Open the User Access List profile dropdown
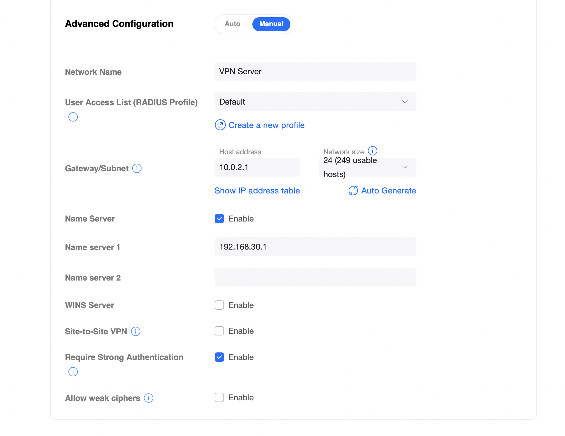Image resolution: width=565 pixels, height=436 pixels. 315,102
